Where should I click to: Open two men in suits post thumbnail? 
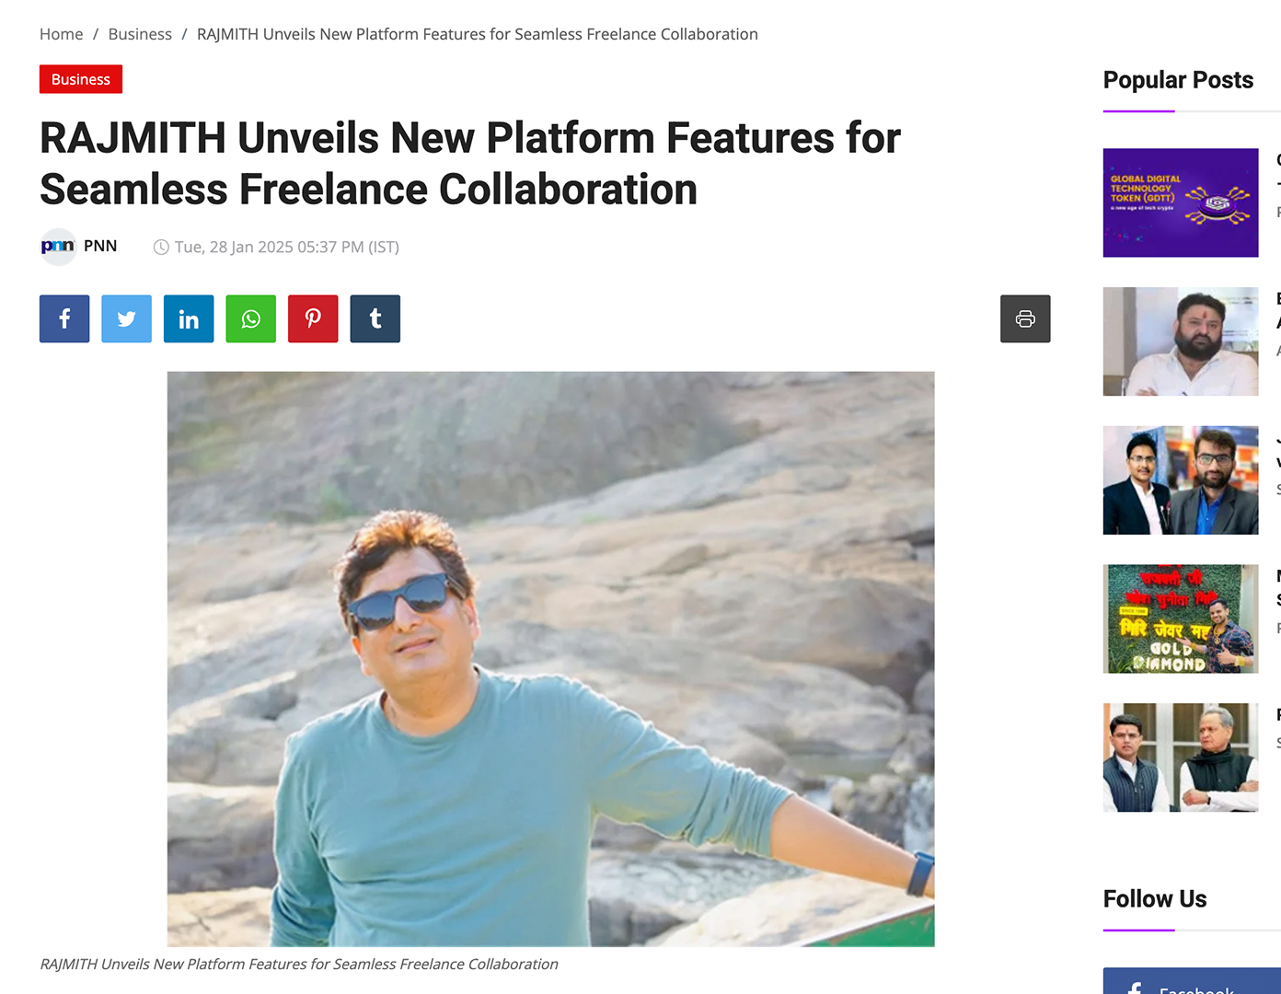(1180, 480)
